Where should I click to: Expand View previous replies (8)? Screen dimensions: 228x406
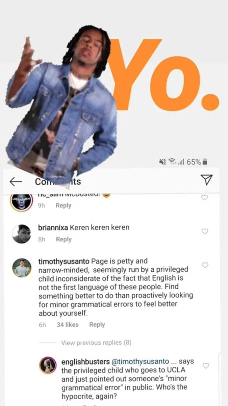pyautogui.click(x=96, y=343)
